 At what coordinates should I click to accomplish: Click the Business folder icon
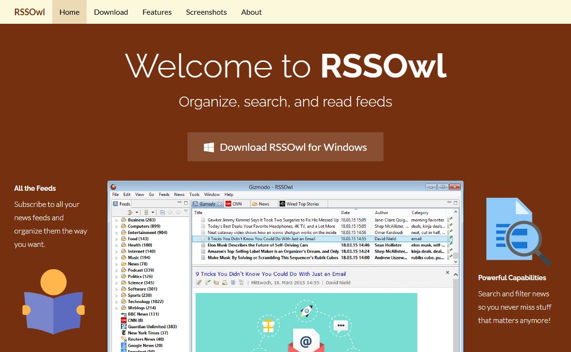click(124, 220)
